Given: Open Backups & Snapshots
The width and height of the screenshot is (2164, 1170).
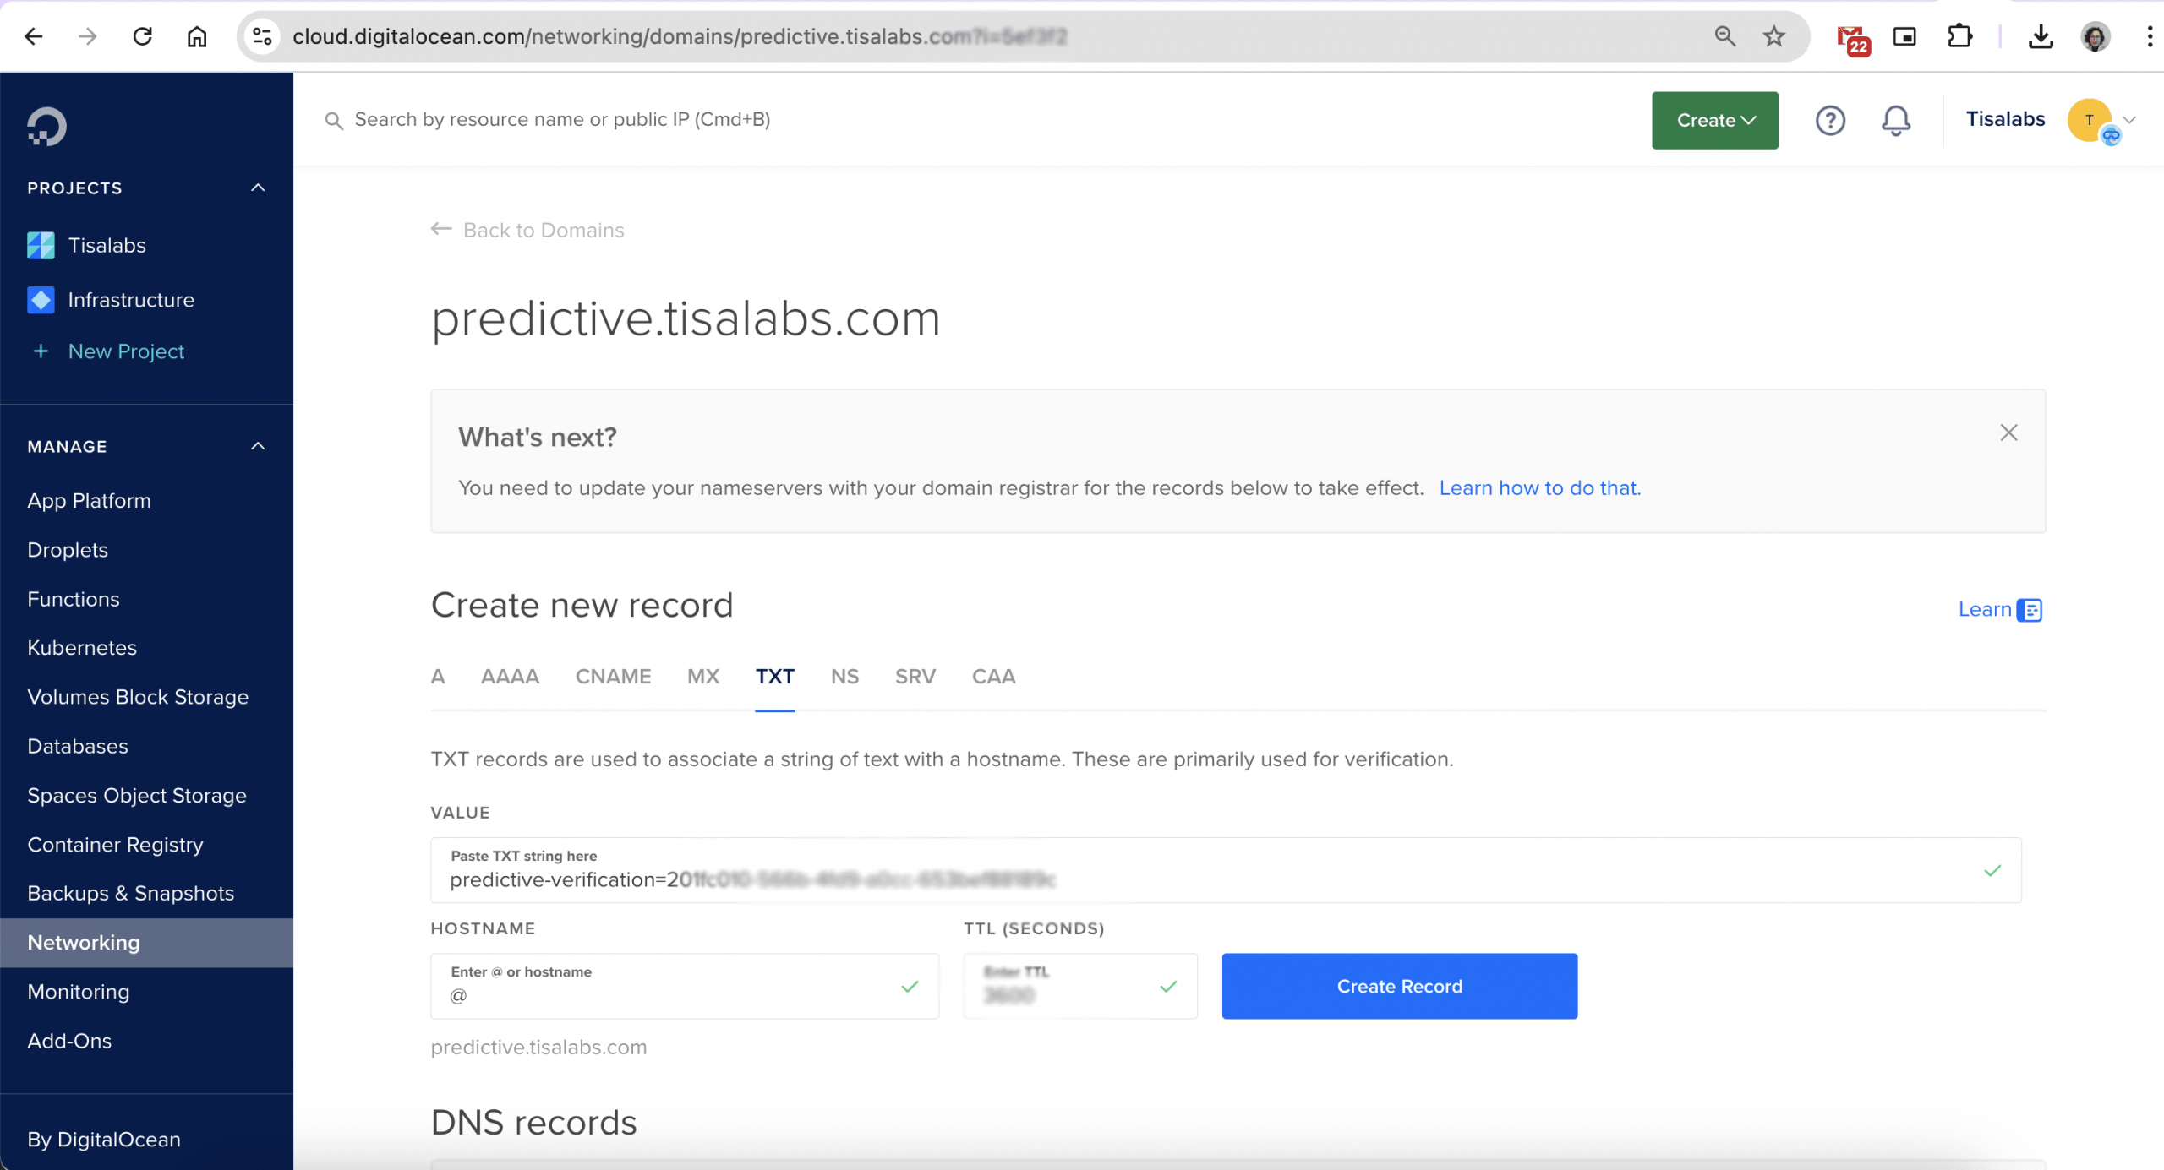Looking at the screenshot, I should pos(130,894).
